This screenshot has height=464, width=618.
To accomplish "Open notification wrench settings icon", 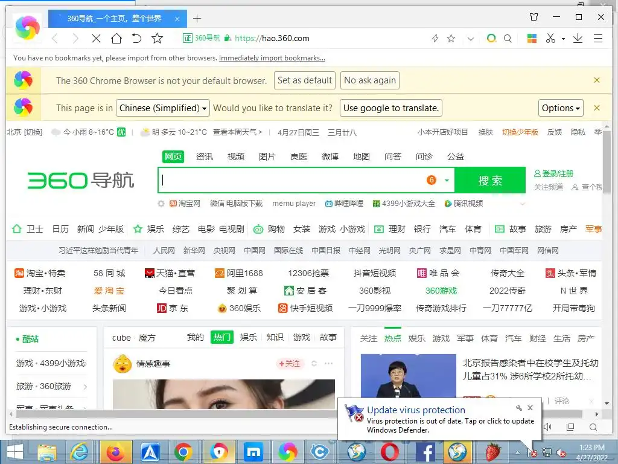I will point(518,408).
